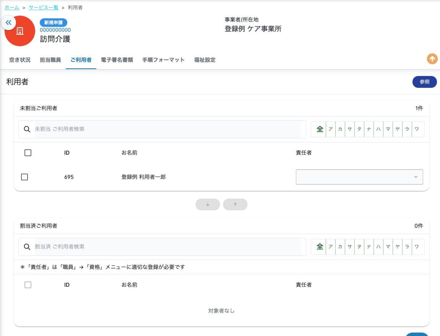Image resolution: width=440 pixels, height=336 pixels.
Task: Check the box for user 695
Action: click(x=24, y=177)
